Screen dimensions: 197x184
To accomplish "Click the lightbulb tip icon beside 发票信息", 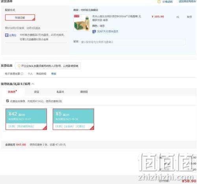I will (19, 66).
